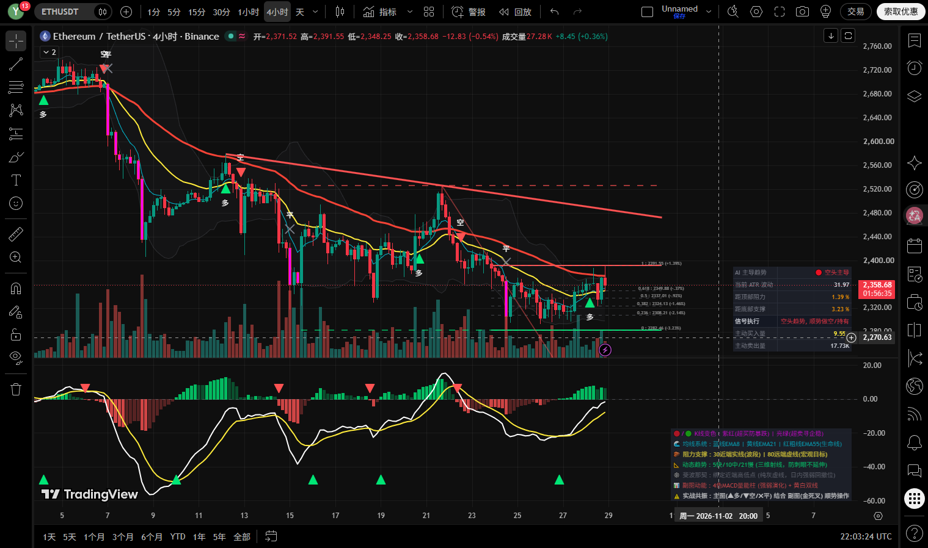Click the 交易 trade button
The width and height of the screenshot is (928, 548).
point(856,12)
